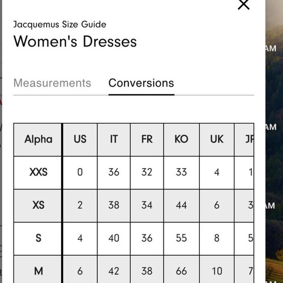Image resolution: width=283 pixels, height=283 pixels.
Task: Select the XS row label
Action: pos(38,205)
